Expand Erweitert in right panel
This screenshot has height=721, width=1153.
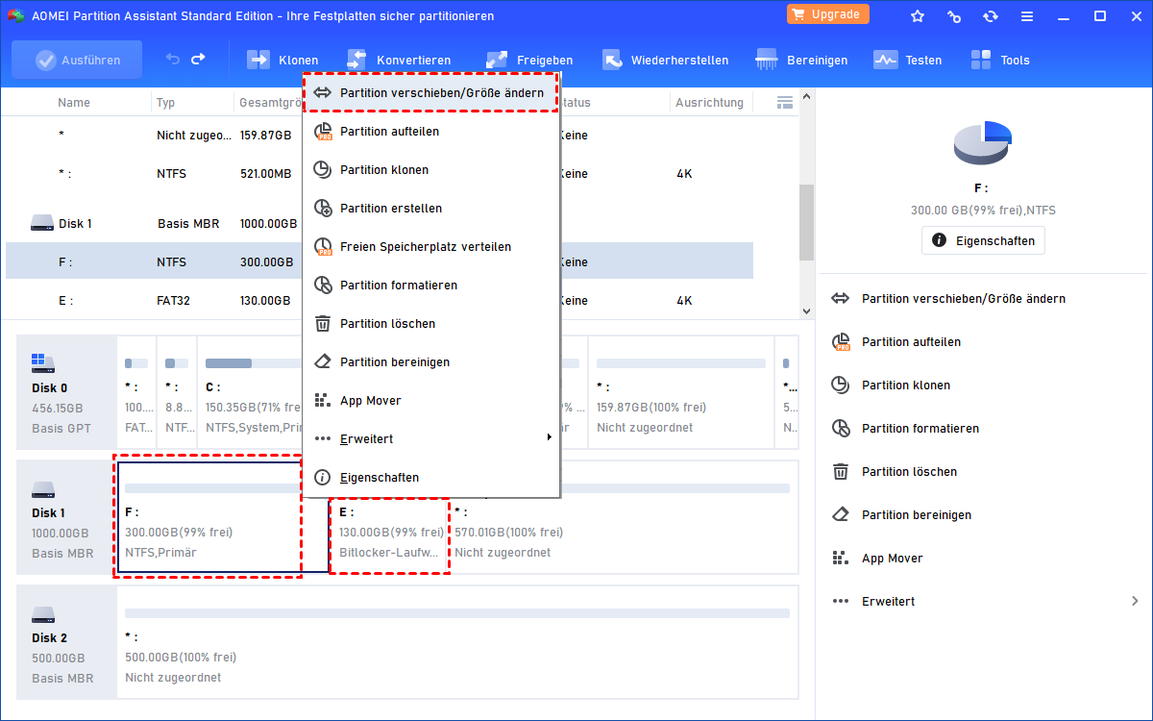(x=984, y=602)
